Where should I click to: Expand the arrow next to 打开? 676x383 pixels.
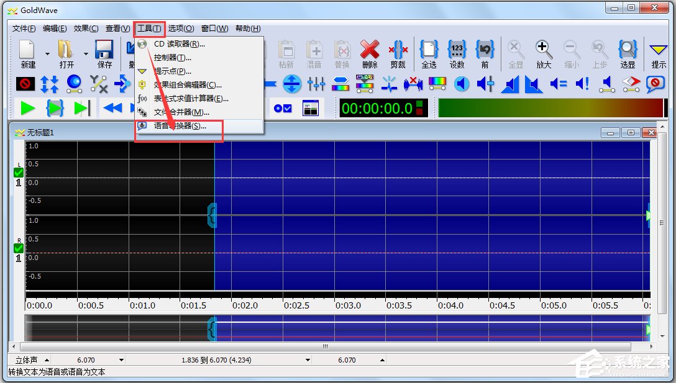click(x=86, y=54)
